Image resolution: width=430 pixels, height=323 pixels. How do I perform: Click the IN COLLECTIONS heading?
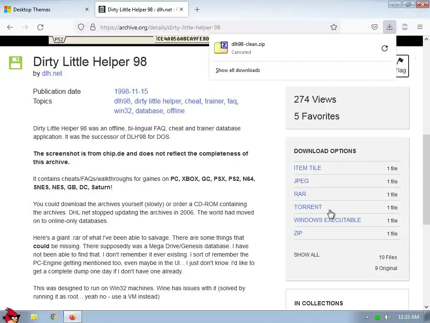pyautogui.click(x=318, y=303)
